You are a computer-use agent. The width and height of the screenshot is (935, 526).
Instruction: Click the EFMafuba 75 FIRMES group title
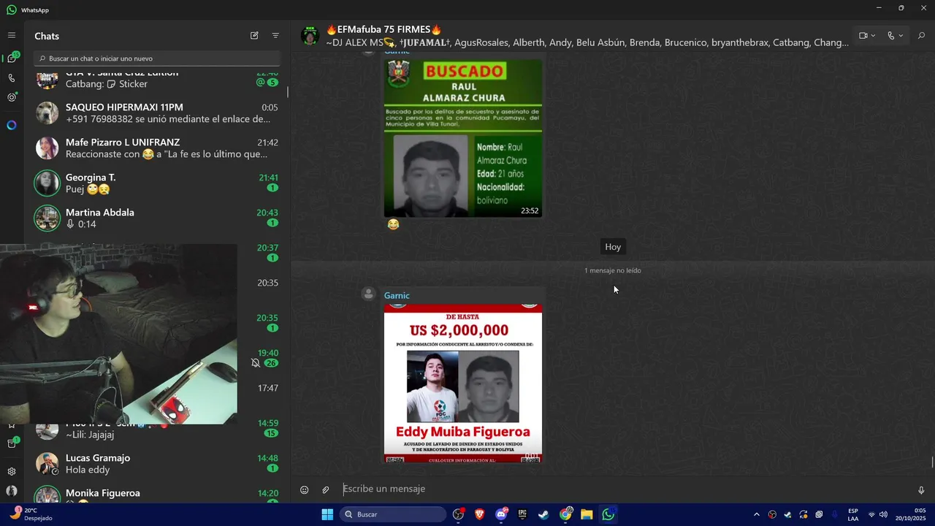383,29
